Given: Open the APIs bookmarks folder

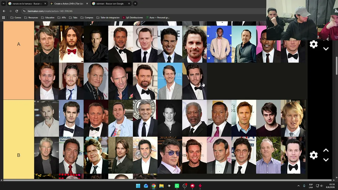Looking at the screenshot, I should click(x=62, y=18).
